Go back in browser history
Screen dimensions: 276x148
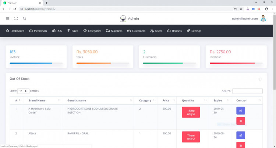click(x=4, y=9)
